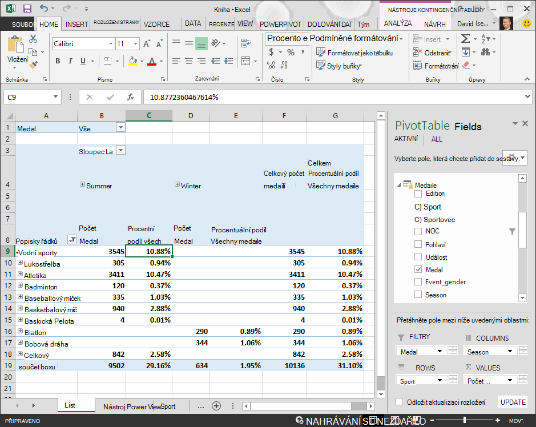Open the Popisky řádků filter dropdown
This screenshot has width=536, height=427.
(x=72, y=240)
